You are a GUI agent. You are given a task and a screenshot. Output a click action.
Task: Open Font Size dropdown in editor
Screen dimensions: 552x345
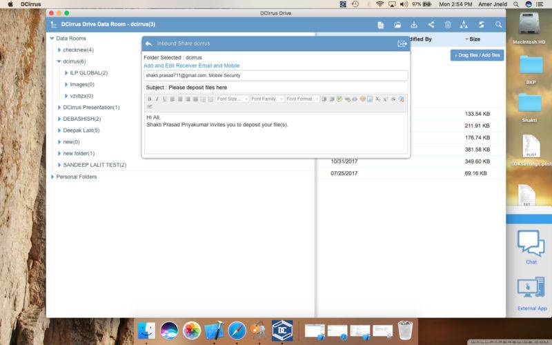(x=232, y=99)
